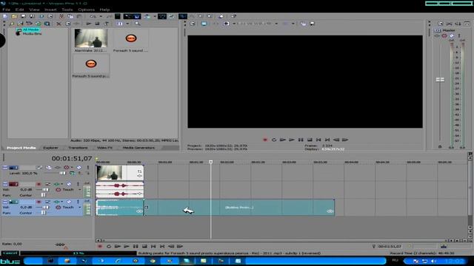This screenshot has width=474, height=266.
Task: Adjust audio track 3 Pan slider
Action: pyautogui.click(x=43, y=213)
